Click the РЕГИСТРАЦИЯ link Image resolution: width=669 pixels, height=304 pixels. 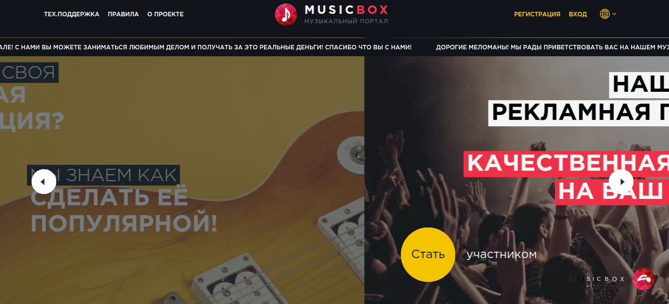(x=537, y=14)
